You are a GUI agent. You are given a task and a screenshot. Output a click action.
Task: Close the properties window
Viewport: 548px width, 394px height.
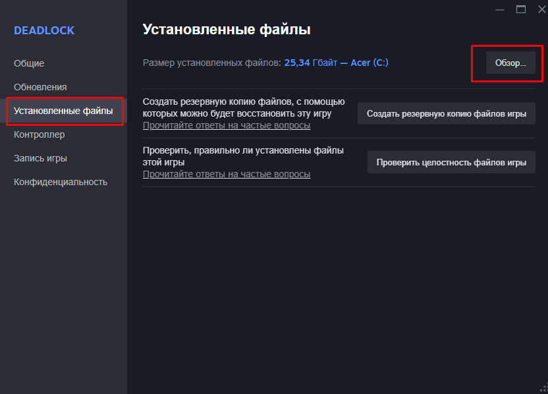(541, 9)
